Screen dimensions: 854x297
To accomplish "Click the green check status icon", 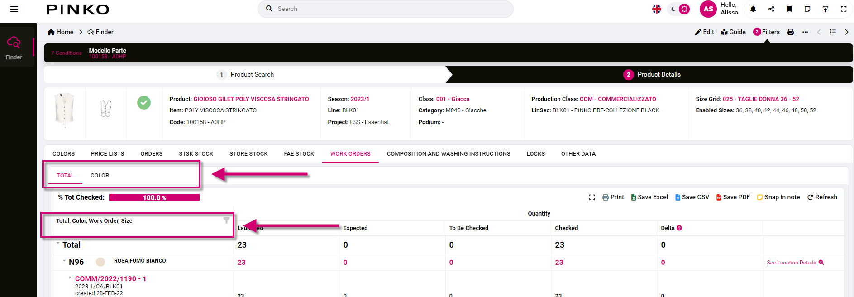I will [x=144, y=103].
